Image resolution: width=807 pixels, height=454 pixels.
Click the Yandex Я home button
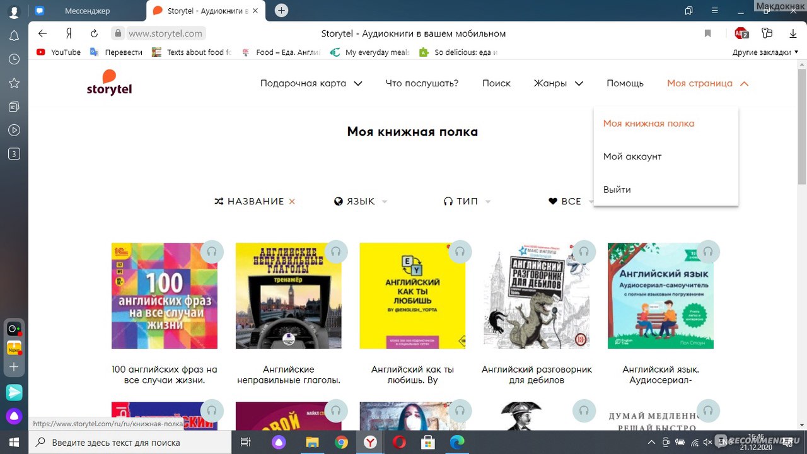click(x=68, y=33)
